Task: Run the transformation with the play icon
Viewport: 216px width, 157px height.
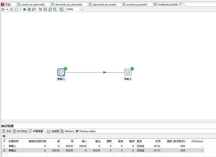Action: pyautogui.click(x=3, y=9)
